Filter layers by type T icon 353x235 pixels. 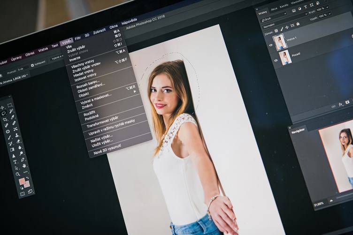(306, 7)
